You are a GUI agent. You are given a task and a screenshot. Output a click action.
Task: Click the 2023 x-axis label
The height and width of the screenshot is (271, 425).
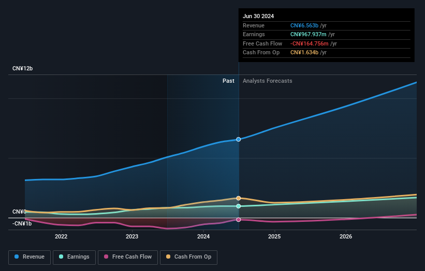click(x=132, y=236)
